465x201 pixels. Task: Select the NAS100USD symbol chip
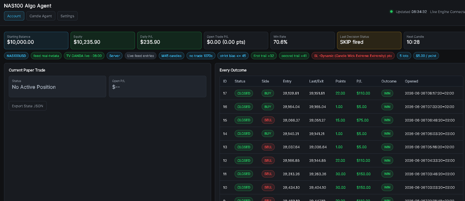[16, 56]
